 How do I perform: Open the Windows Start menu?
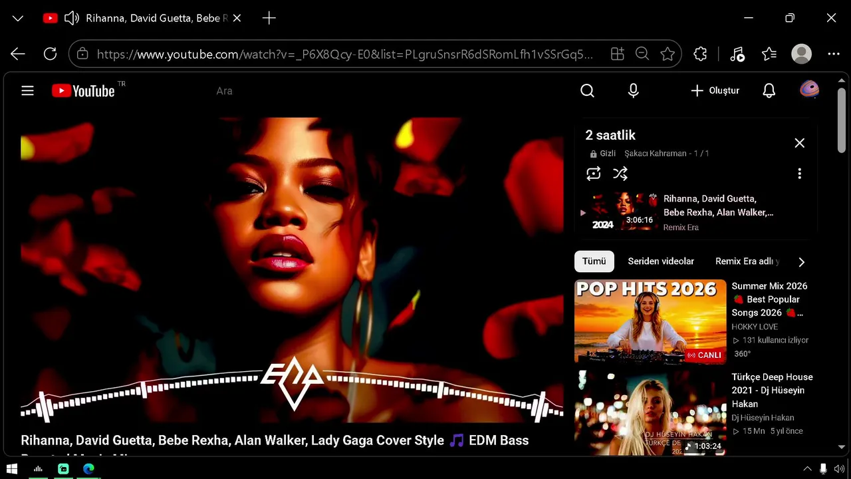pos(11,469)
